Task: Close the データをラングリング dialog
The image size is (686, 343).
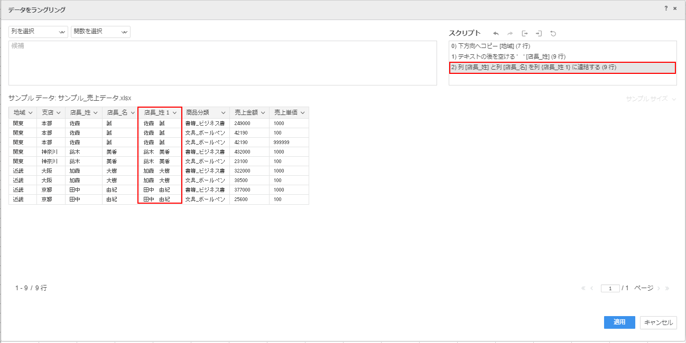Action: tap(675, 8)
